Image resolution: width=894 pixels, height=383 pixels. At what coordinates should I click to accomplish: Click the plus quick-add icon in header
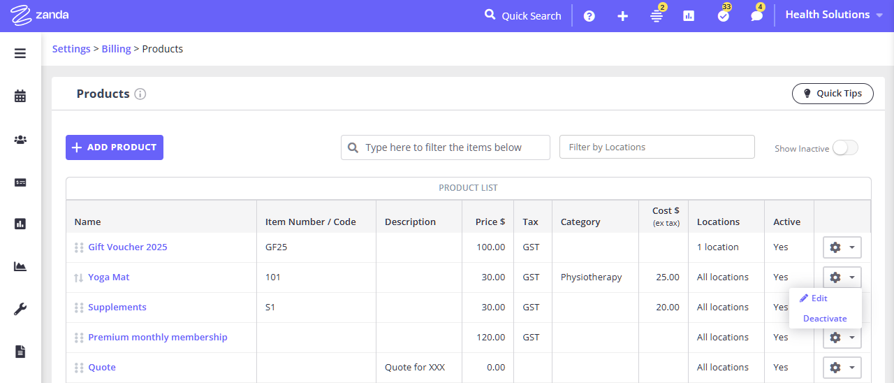point(622,16)
